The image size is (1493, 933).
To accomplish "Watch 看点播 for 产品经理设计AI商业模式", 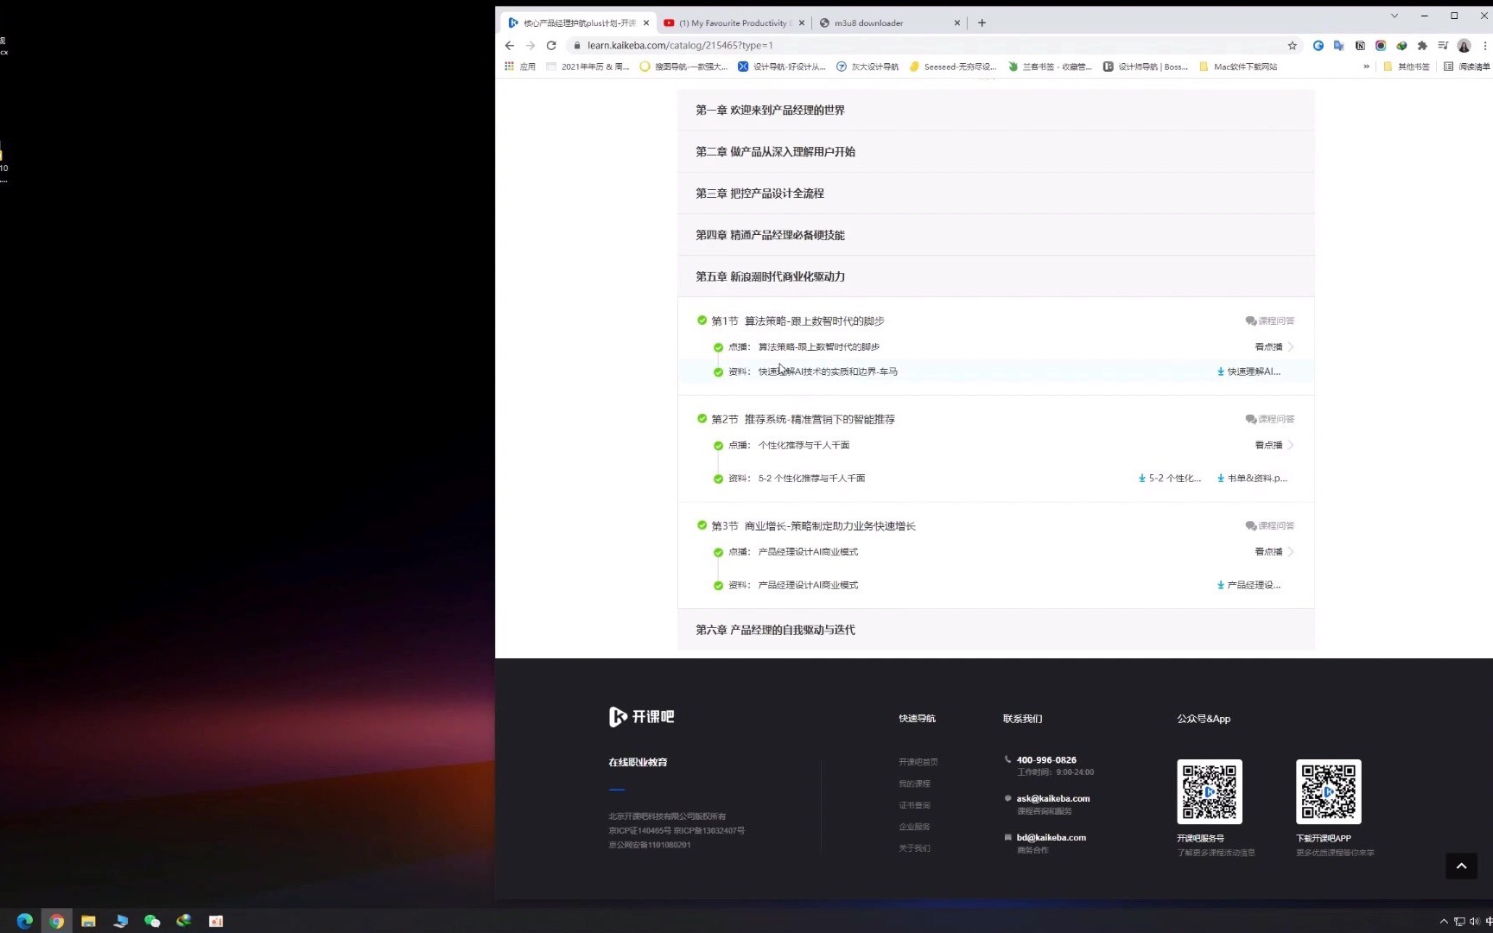I will [x=1274, y=551].
